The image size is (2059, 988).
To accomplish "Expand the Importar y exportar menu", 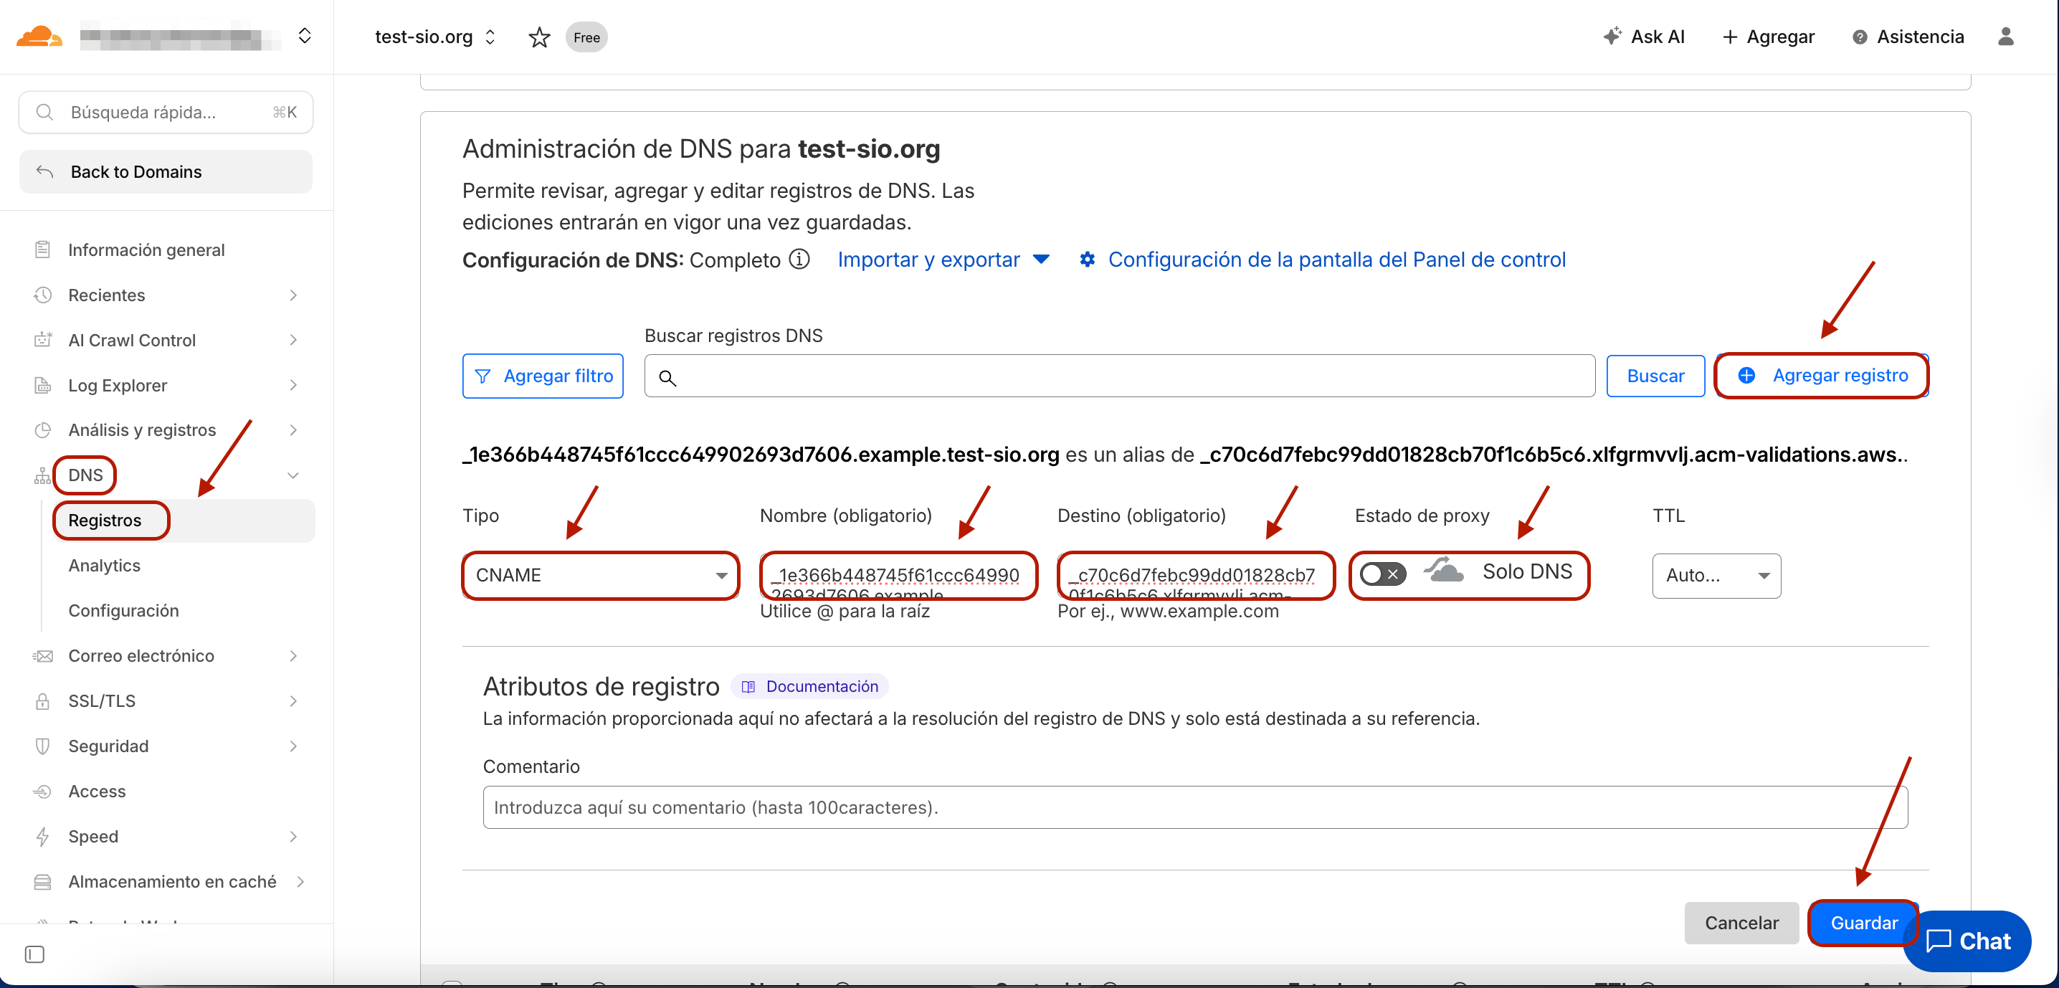I will 942,259.
